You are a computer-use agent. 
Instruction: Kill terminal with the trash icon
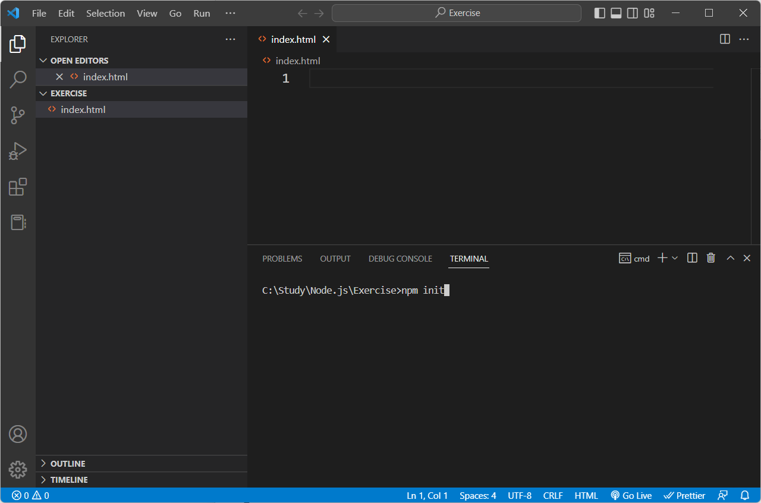[710, 258]
